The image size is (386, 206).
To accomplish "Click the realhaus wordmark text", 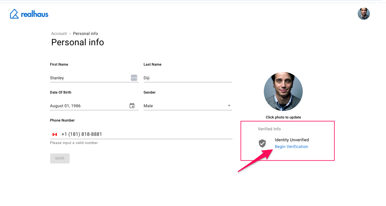I will (x=35, y=14).
